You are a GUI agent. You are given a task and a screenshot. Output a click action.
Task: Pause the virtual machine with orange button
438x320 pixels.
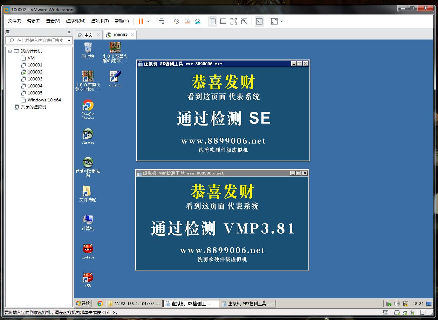tap(141, 21)
